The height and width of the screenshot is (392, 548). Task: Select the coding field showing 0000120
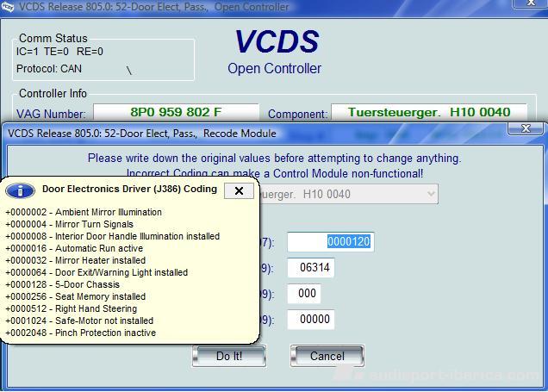331,241
